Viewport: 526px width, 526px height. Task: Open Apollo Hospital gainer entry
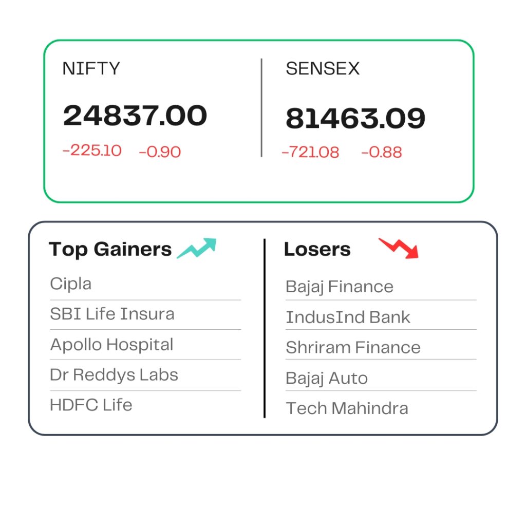111,345
